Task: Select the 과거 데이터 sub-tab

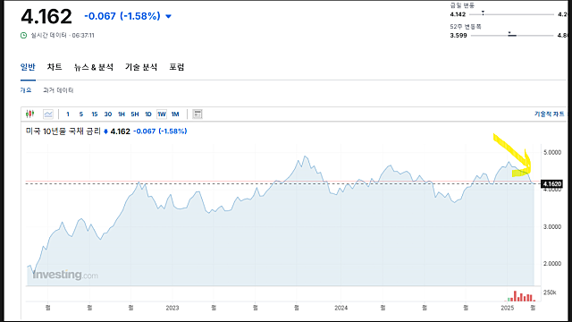Action: [x=58, y=90]
